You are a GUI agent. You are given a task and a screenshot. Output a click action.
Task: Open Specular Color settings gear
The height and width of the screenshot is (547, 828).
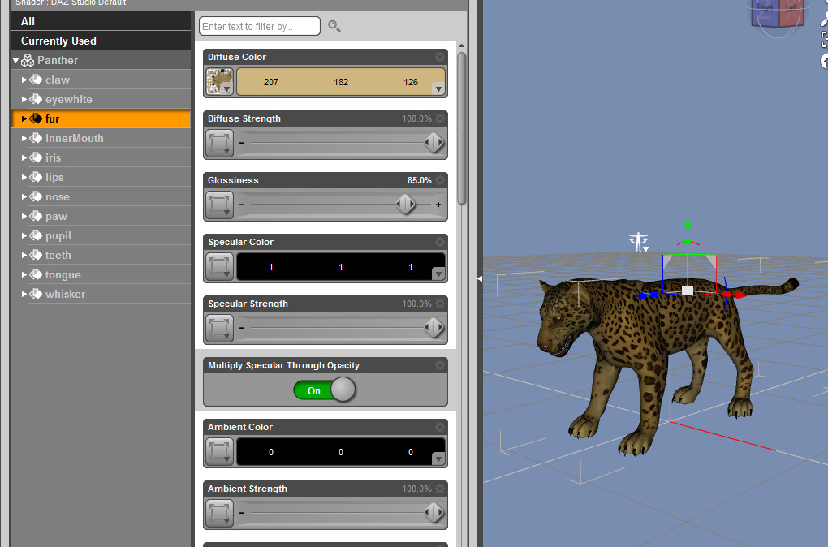[440, 242]
